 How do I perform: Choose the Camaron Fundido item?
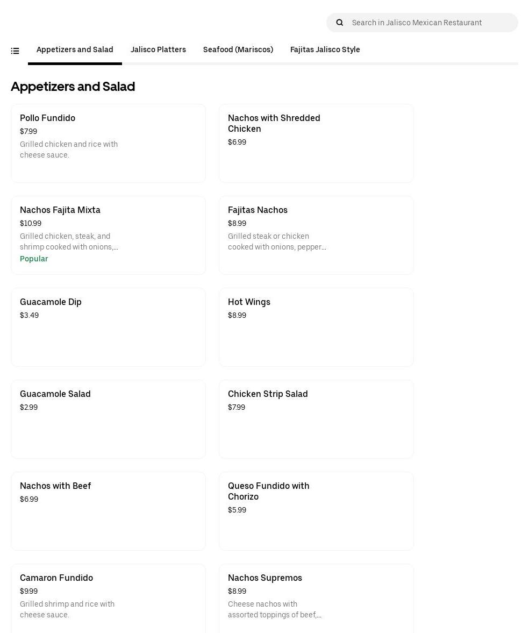(108, 597)
